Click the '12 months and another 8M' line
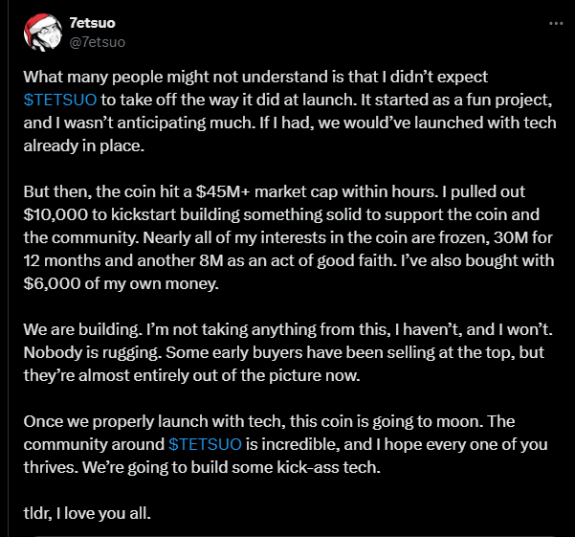The width and height of the screenshot is (575, 537). pyautogui.click(x=289, y=260)
